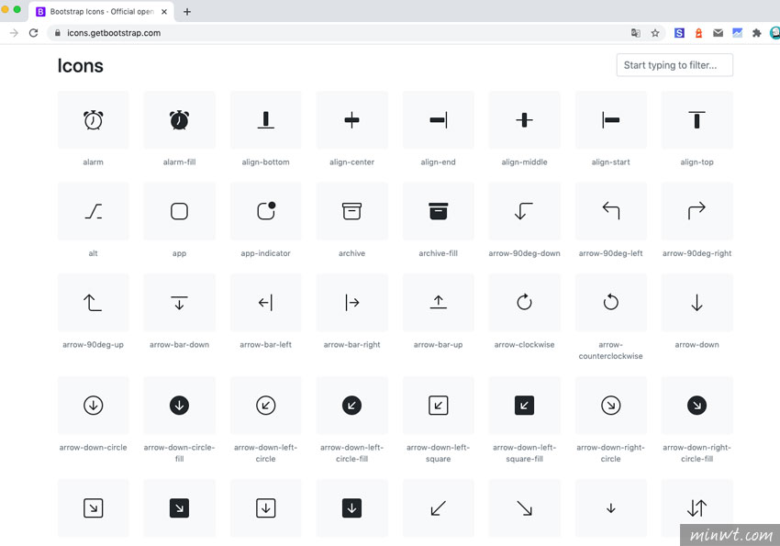The height and width of the screenshot is (546, 780).
Task: Select the alarm icon tile
Action: [x=93, y=120]
